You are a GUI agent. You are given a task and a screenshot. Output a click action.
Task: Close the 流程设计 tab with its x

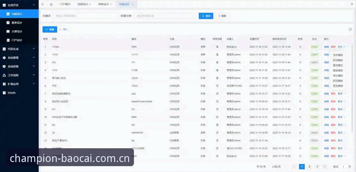point(90,4)
